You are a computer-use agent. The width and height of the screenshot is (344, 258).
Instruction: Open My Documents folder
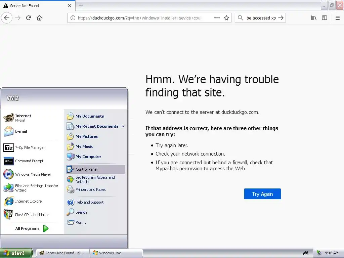[x=95, y=116]
